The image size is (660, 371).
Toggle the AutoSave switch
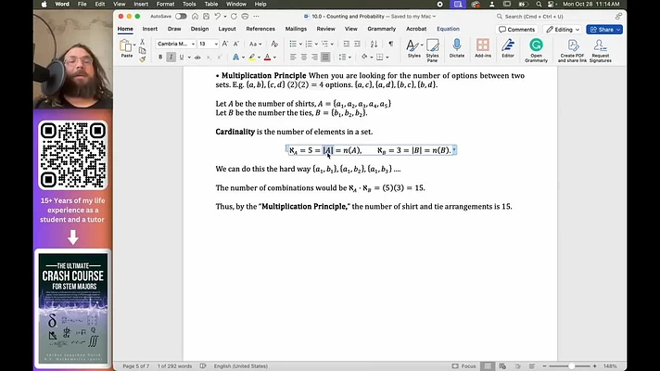(181, 17)
